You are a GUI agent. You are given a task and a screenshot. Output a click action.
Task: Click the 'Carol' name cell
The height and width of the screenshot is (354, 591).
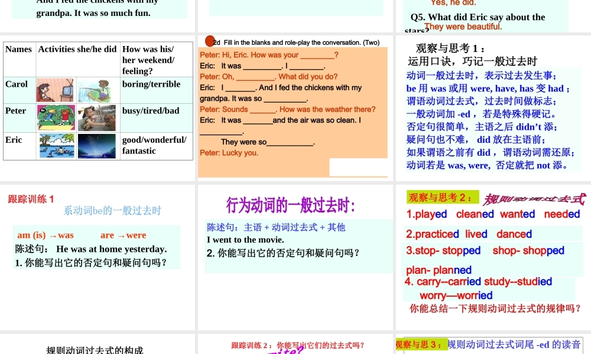[20, 90]
